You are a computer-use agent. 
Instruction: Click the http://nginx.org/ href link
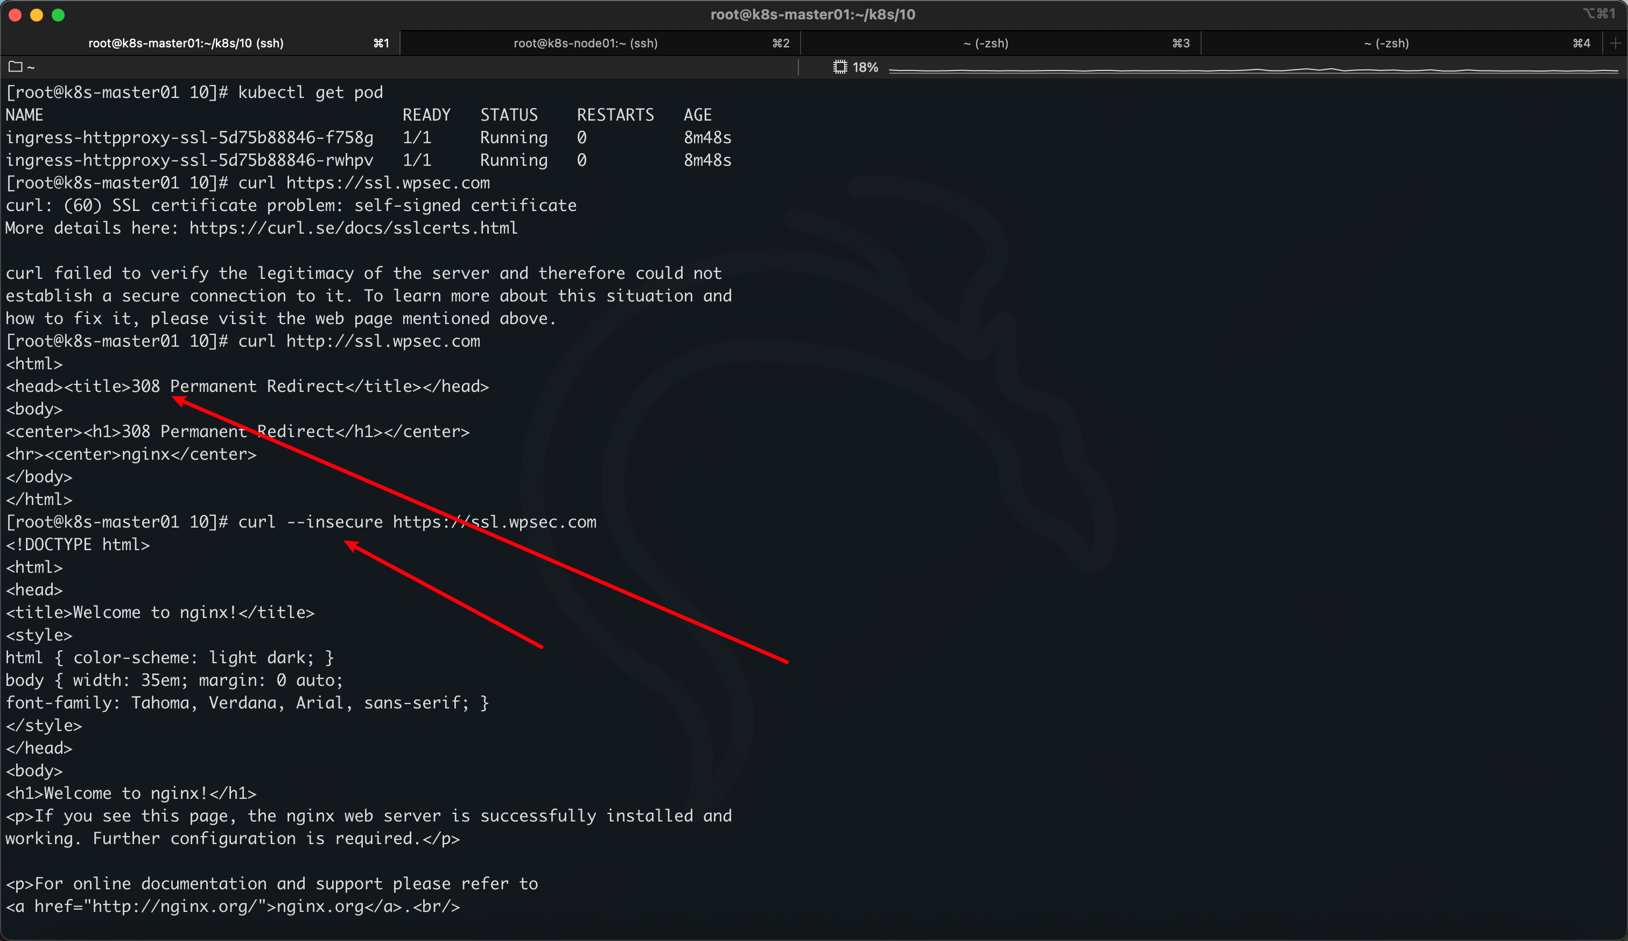click(176, 906)
